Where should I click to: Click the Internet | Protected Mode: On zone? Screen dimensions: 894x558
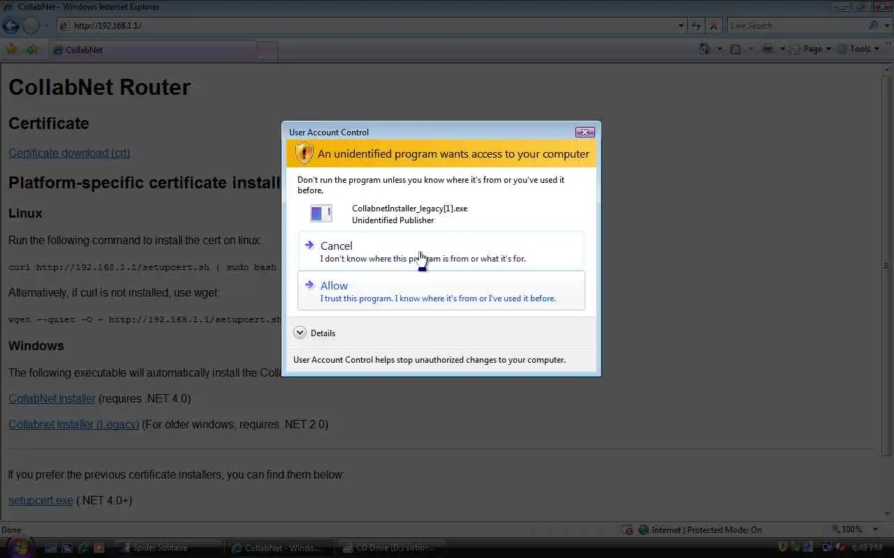click(699, 529)
